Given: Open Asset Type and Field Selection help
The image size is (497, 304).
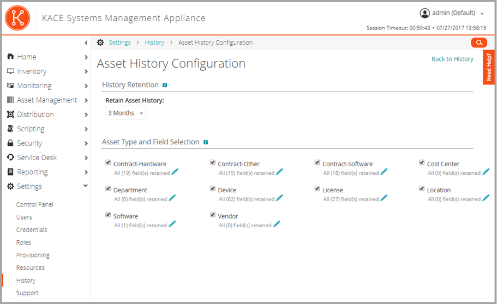Looking at the screenshot, I should tap(206, 142).
